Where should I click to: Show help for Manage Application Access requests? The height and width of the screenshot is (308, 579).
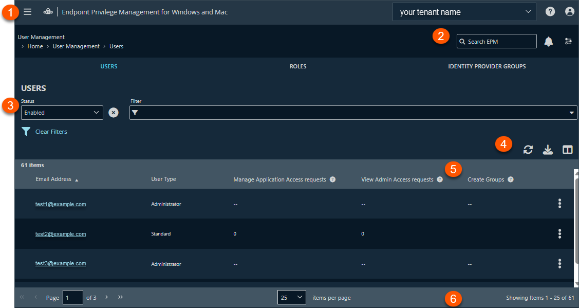[x=332, y=179]
